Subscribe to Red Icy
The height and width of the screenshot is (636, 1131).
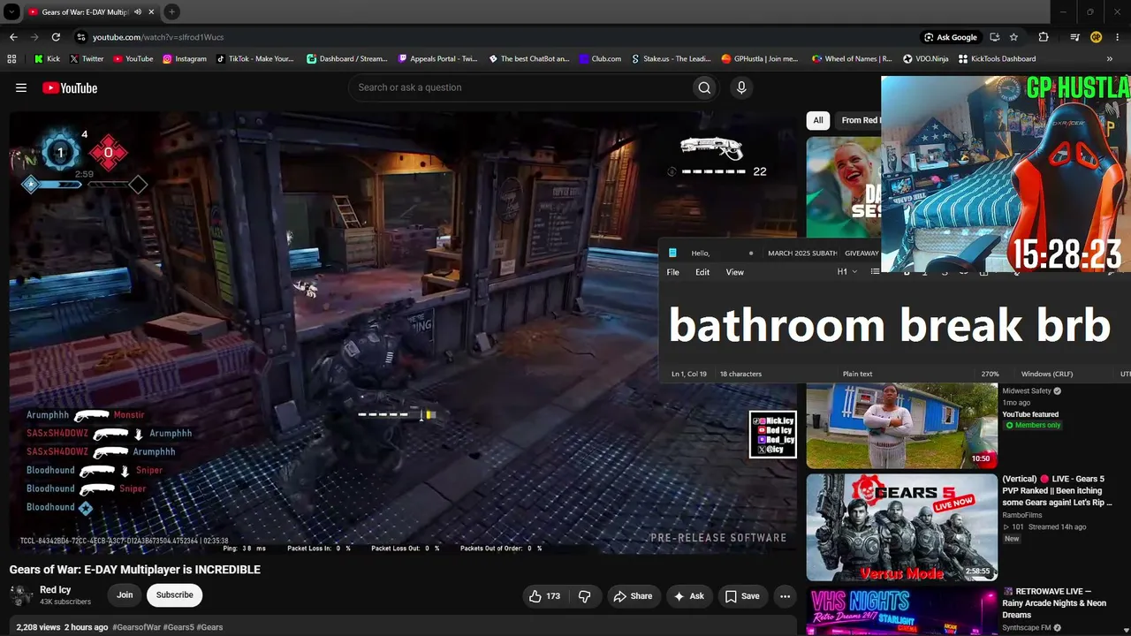coord(175,595)
